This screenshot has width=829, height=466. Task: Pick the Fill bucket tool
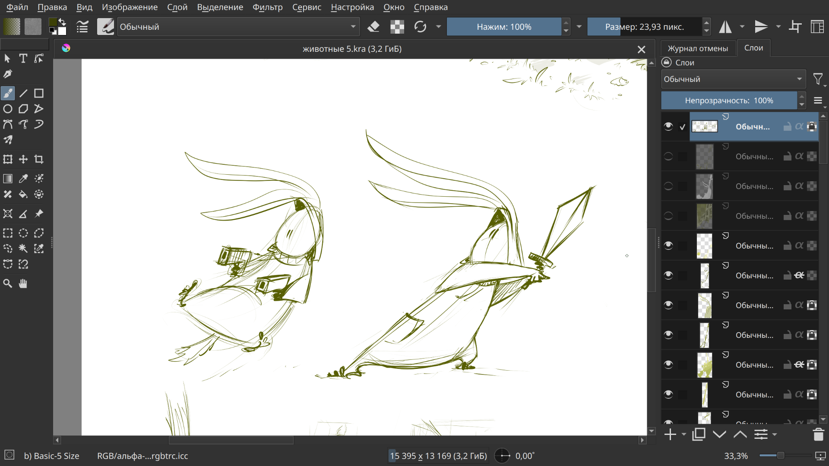click(23, 195)
